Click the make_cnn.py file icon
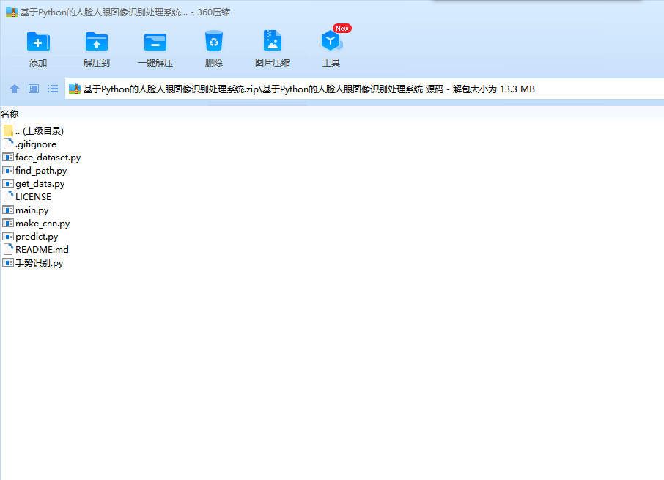This screenshot has width=664, height=480. [8, 223]
